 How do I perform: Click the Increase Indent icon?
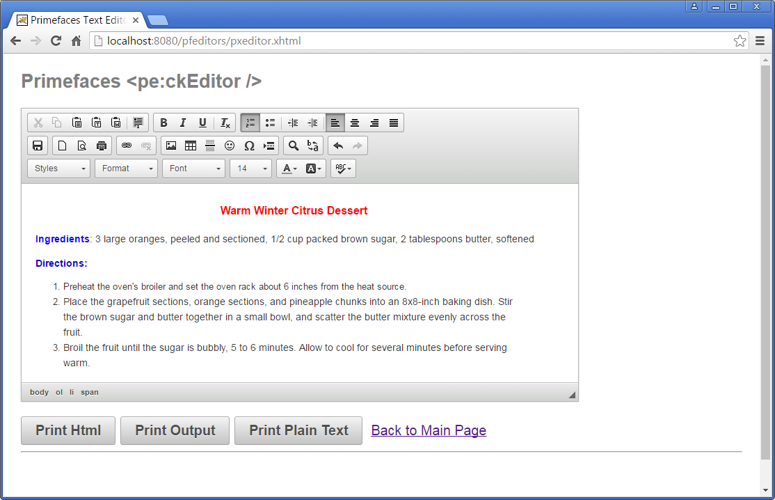click(x=312, y=123)
